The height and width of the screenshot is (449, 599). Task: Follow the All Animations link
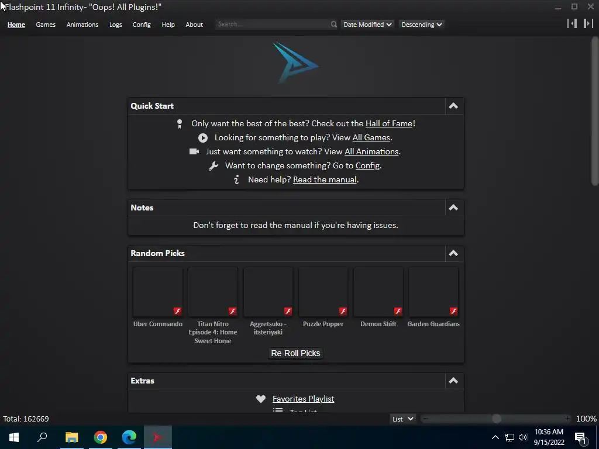(371, 151)
